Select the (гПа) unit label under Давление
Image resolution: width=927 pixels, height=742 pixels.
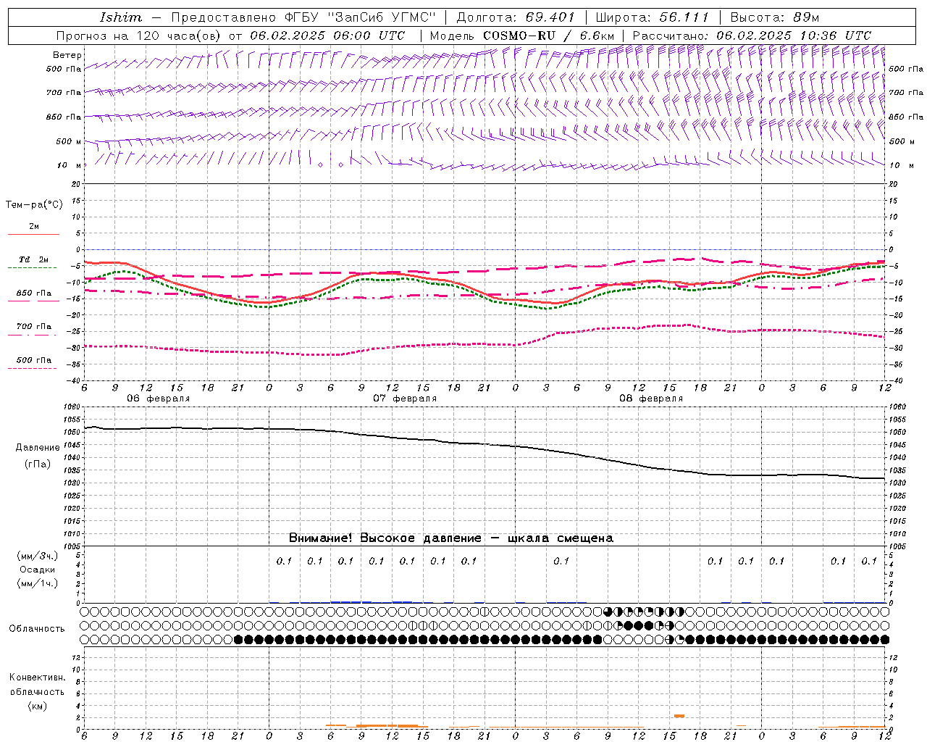tap(38, 464)
